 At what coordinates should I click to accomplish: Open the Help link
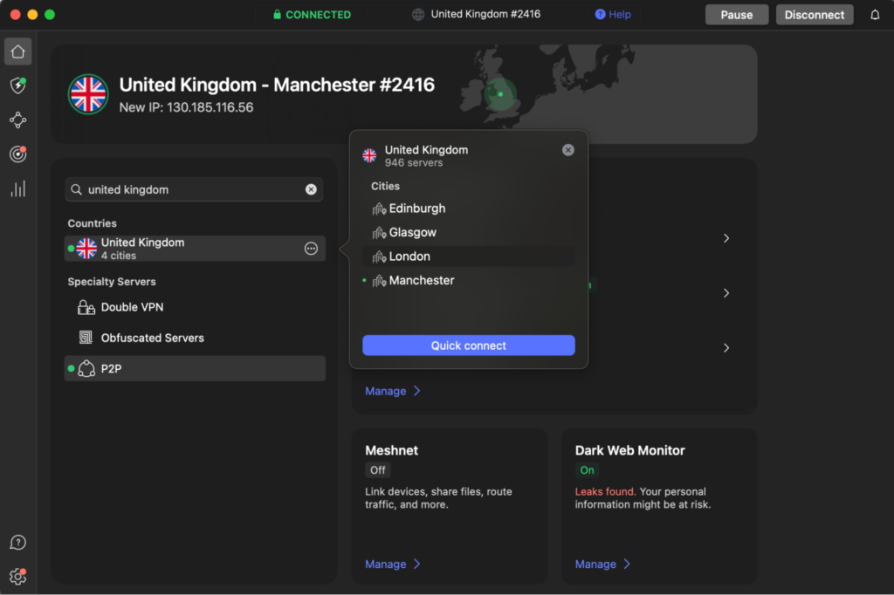click(613, 14)
